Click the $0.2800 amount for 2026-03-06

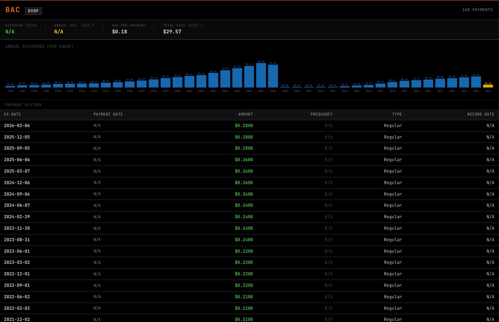click(x=244, y=126)
